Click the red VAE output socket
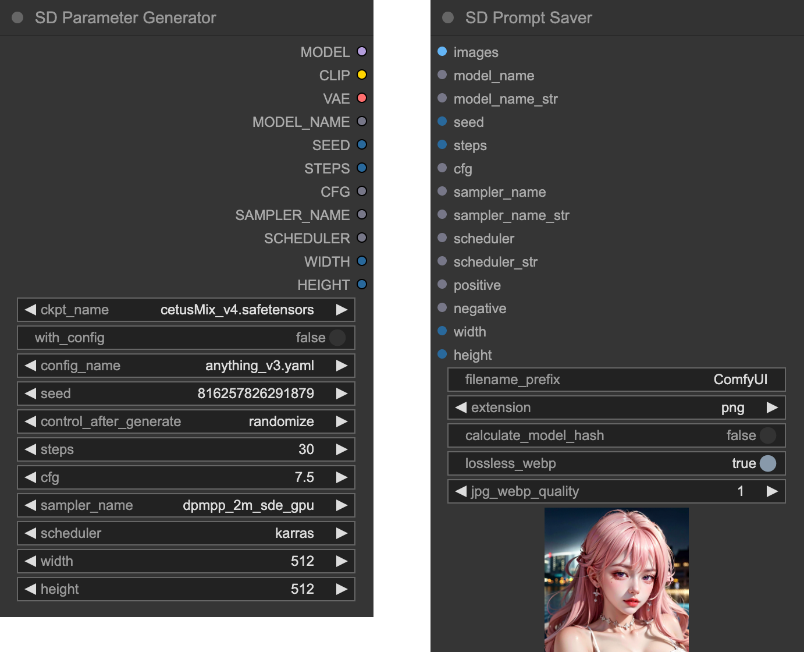Screen dimensions: 804x652 [362, 98]
